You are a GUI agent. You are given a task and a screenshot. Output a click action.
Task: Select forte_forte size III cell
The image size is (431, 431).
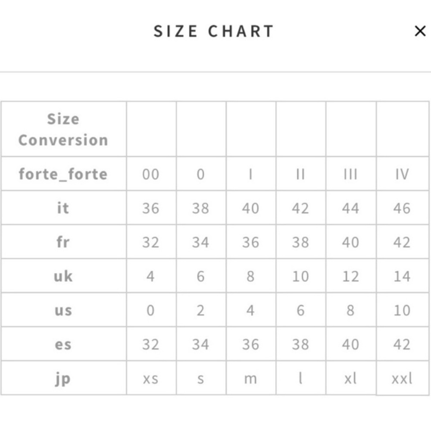(x=350, y=174)
